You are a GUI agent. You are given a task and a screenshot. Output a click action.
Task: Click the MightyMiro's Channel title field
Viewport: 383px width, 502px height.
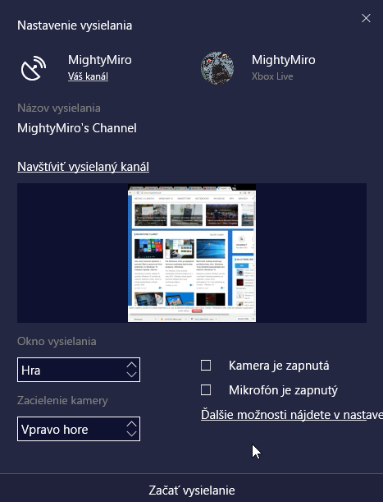(77, 128)
